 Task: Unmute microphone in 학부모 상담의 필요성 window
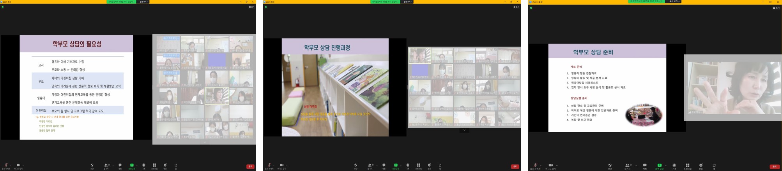6,166
